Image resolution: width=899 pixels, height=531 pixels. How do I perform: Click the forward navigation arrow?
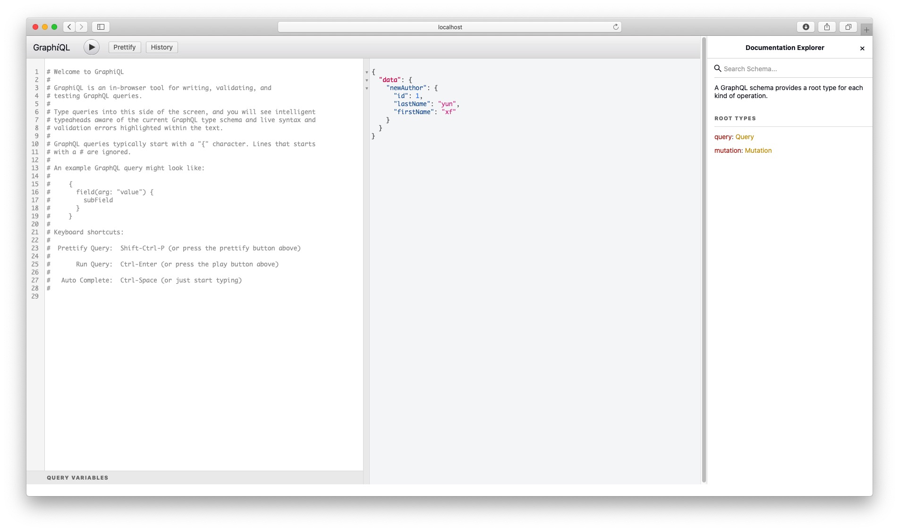[81, 27]
